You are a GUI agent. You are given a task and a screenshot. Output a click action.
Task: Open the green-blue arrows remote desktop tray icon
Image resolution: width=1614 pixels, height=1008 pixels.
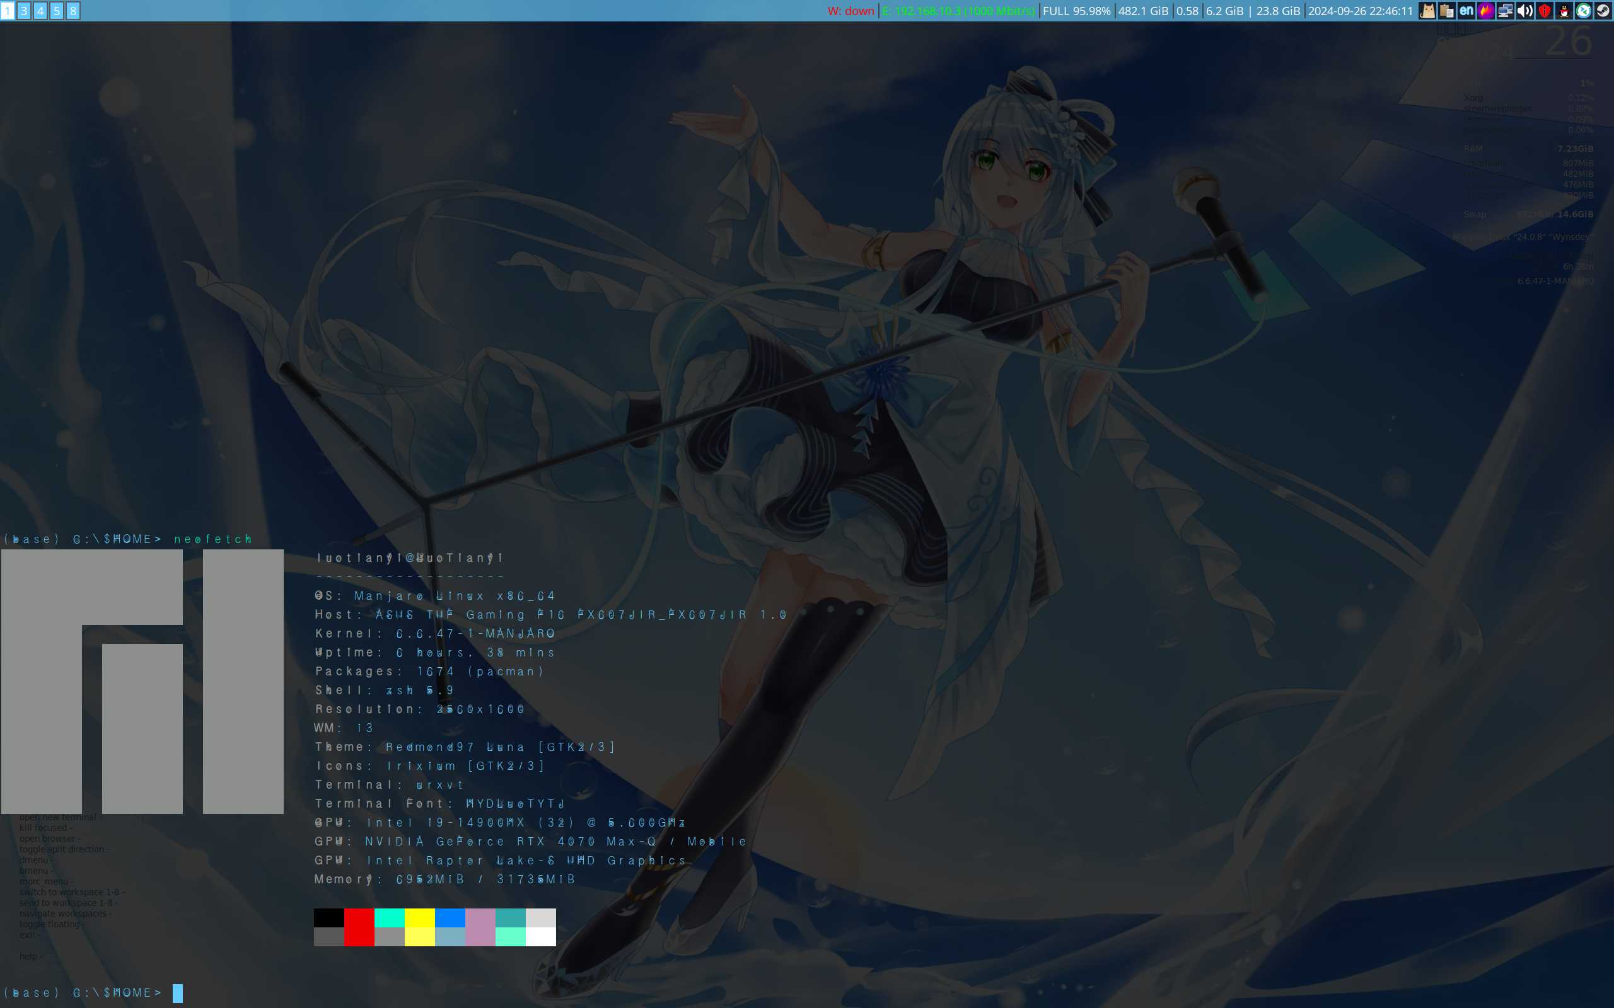(1583, 11)
